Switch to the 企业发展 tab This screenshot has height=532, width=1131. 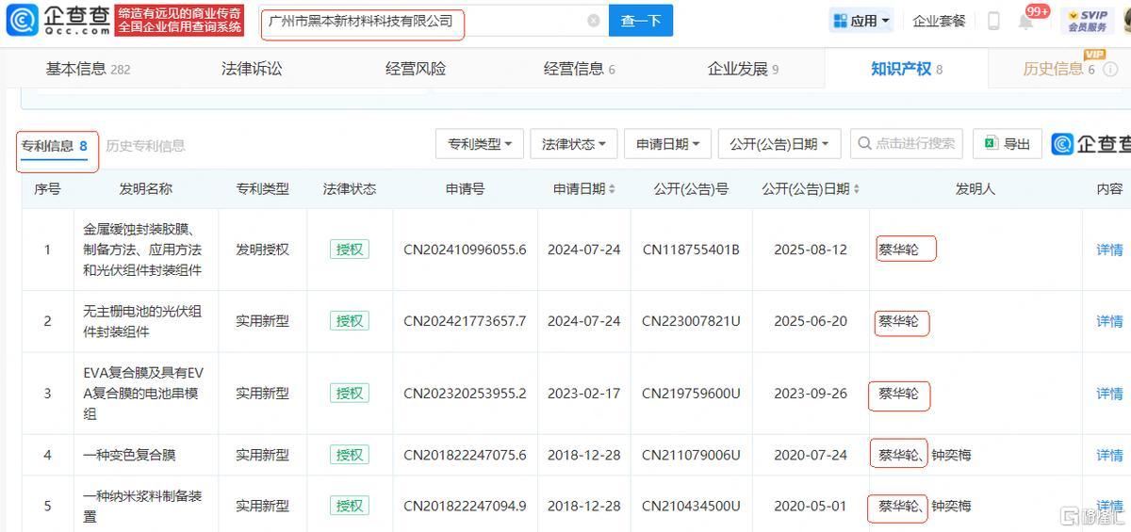(743, 69)
